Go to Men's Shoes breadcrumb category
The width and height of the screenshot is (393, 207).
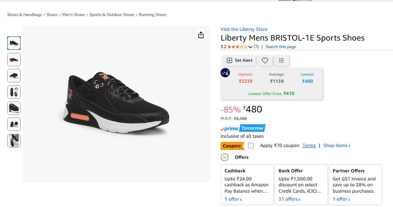click(74, 15)
